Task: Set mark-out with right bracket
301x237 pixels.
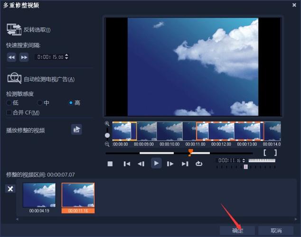Action: click(x=275, y=153)
